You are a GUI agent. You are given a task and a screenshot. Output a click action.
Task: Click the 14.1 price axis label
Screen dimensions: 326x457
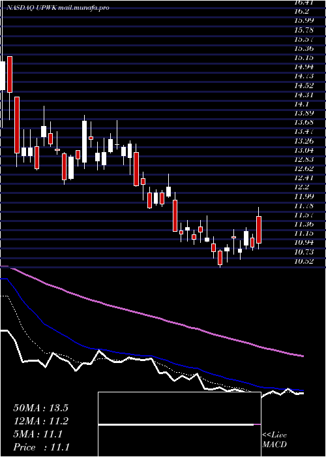[301, 104]
